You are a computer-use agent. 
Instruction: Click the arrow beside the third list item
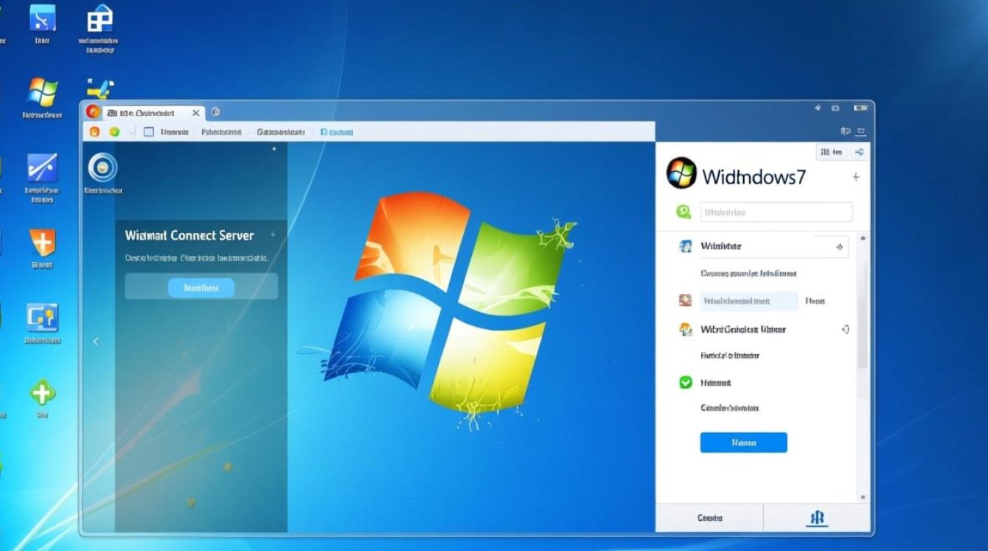pos(845,330)
